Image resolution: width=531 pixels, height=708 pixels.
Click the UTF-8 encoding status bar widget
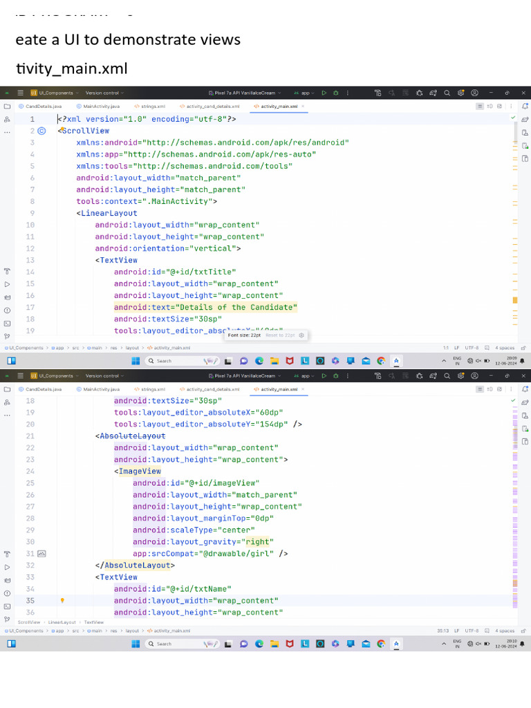point(472,348)
